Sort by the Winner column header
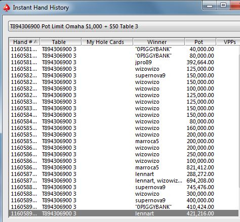240x222 pixels. [159, 42]
